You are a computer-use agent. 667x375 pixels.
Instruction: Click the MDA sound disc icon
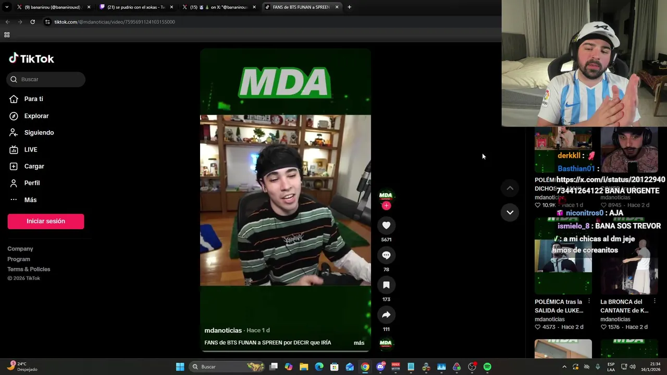click(386, 344)
